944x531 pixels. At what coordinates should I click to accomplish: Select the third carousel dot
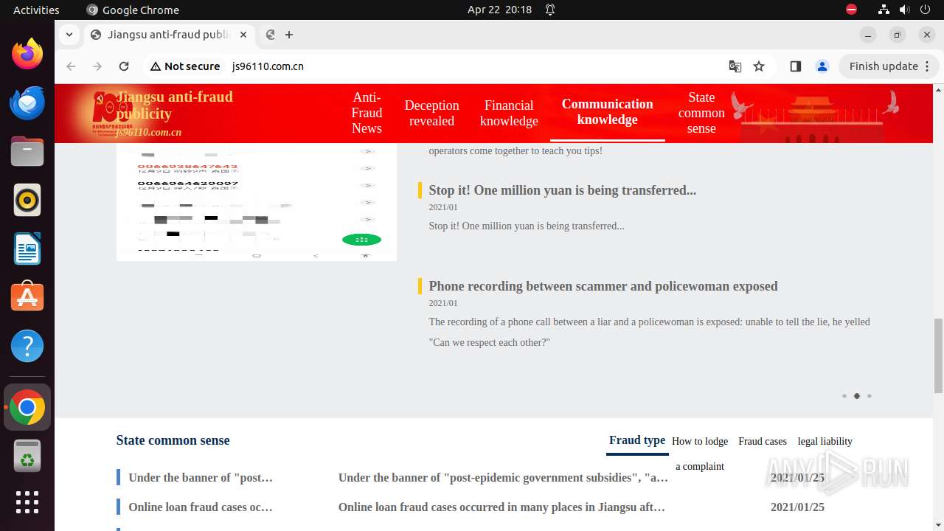click(x=870, y=396)
